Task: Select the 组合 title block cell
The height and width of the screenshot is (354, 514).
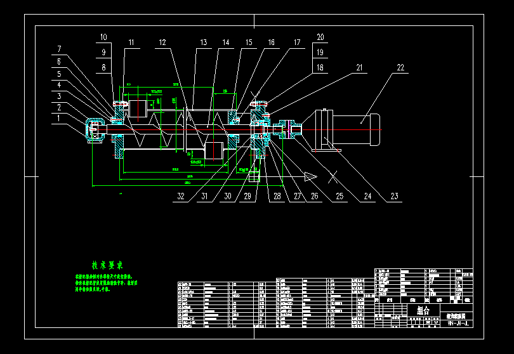Action: tap(423, 310)
